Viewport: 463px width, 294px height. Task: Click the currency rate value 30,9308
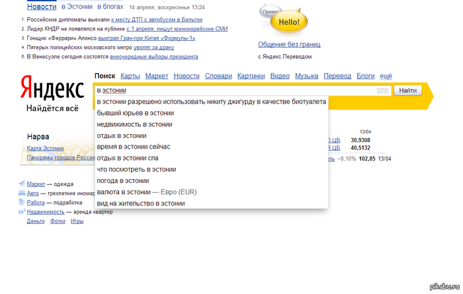pos(360,140)
